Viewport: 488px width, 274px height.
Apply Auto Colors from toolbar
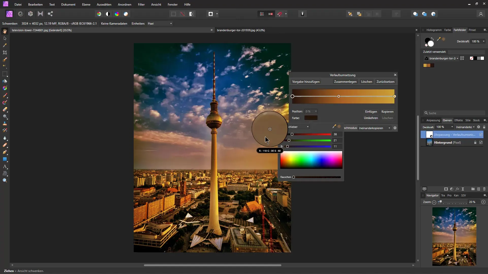[x=117, y=14]
